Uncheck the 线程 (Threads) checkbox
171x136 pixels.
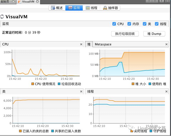pos(157,24)
